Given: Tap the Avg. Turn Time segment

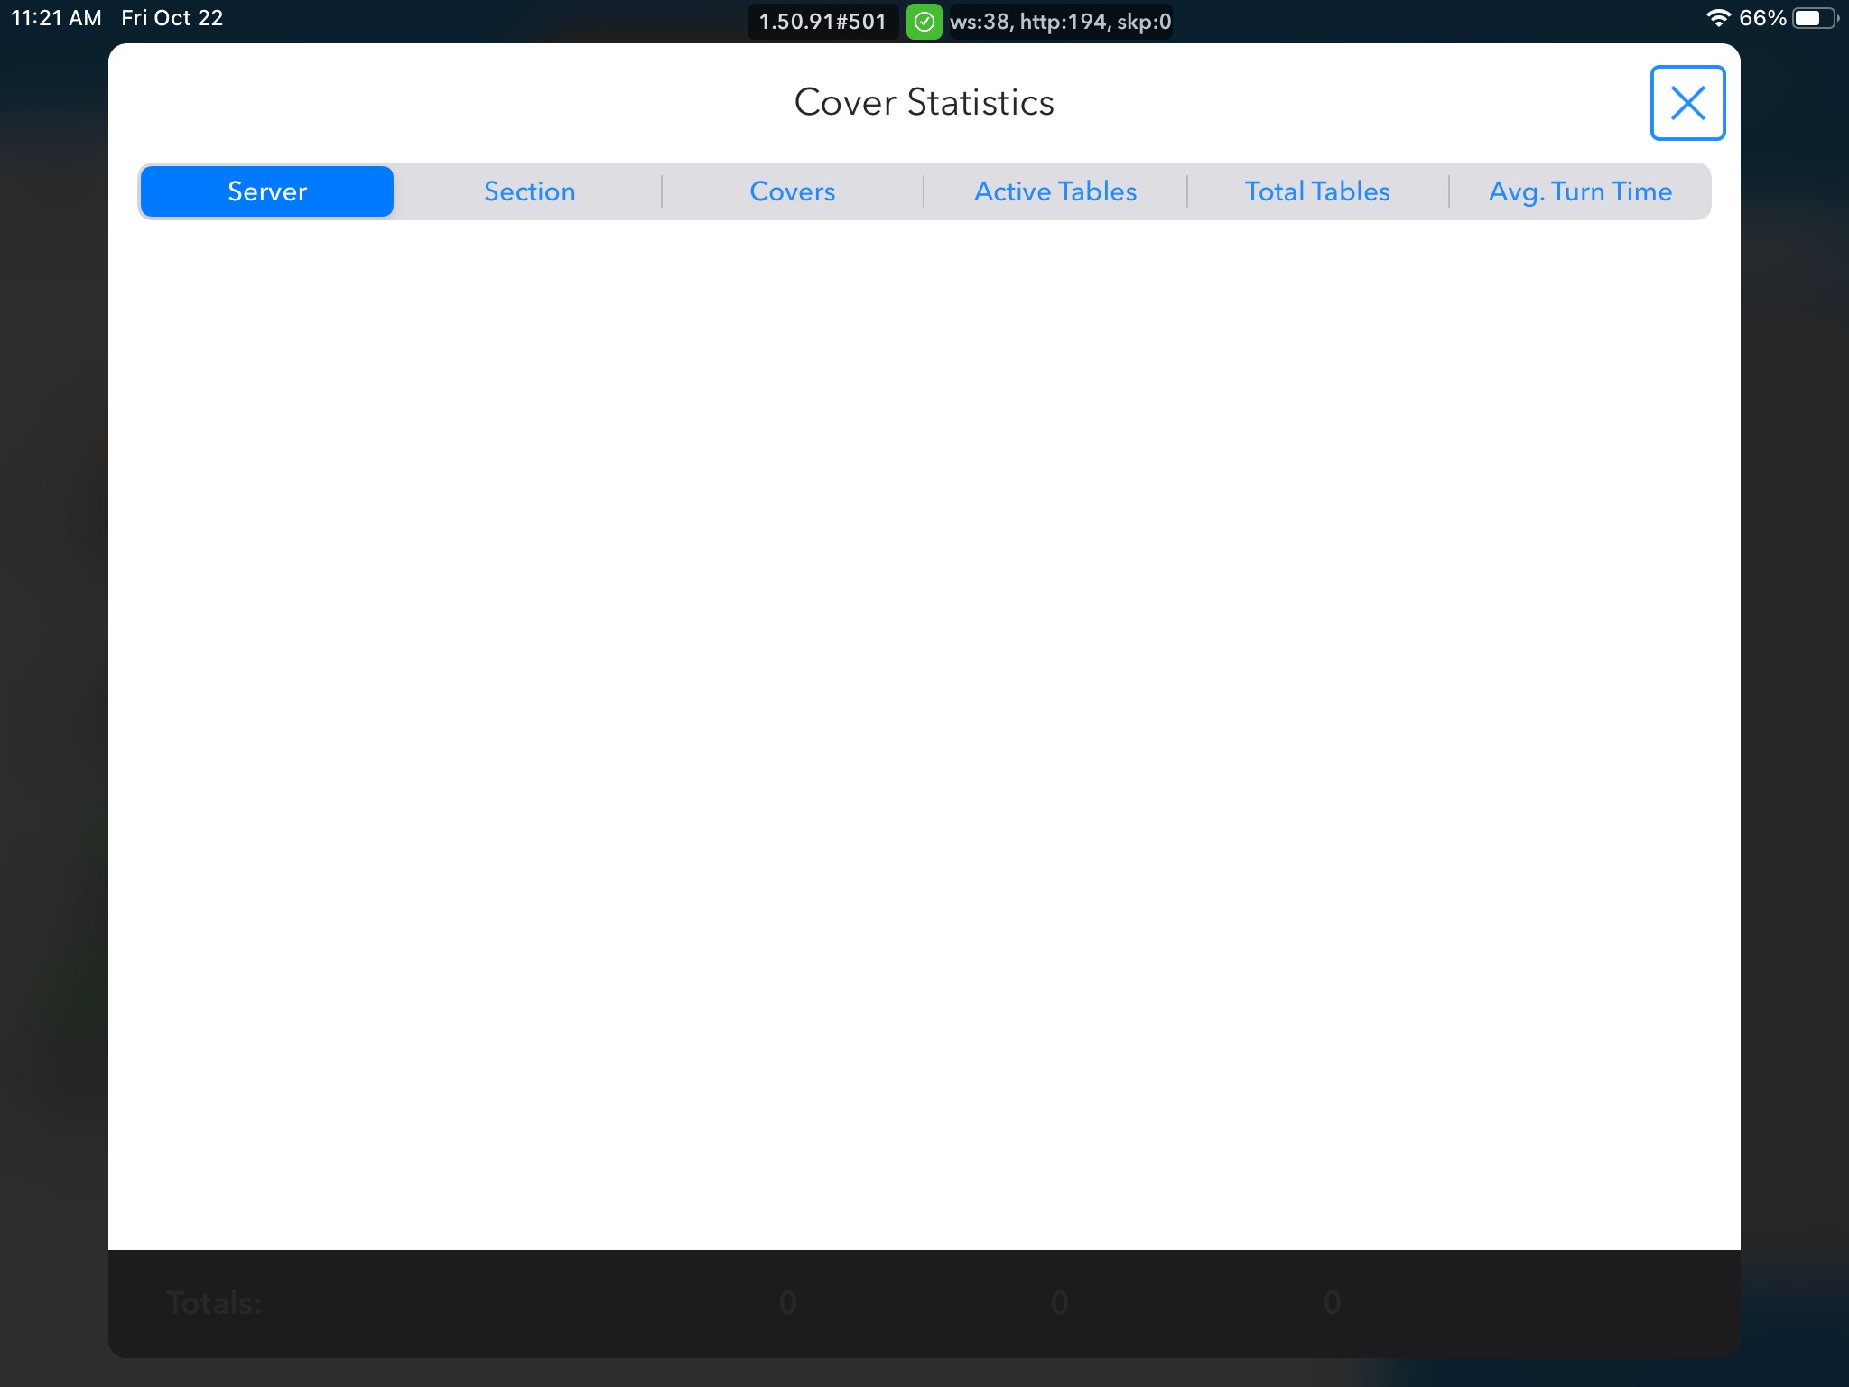Looking at the screenshot, I should click(x=1580, y=191).
